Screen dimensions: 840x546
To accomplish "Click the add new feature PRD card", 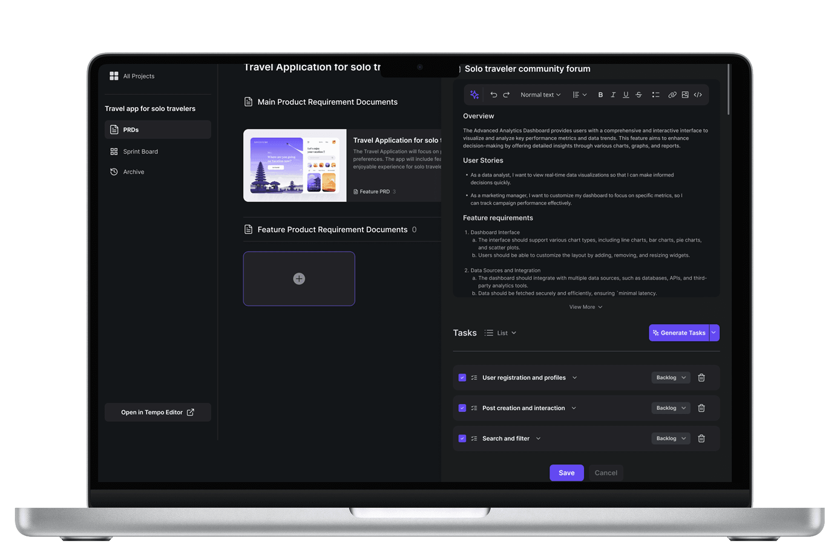I will (x=299, y=279).
